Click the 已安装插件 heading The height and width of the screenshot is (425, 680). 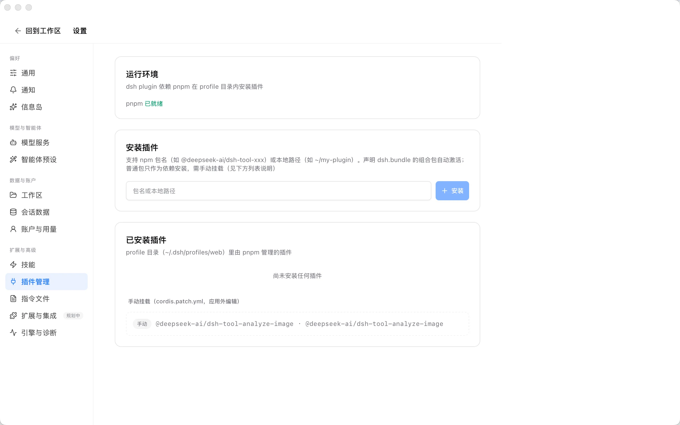(146, 240)
